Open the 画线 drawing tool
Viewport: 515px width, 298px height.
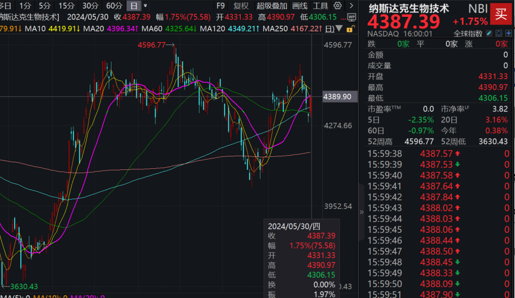(300, 5)
